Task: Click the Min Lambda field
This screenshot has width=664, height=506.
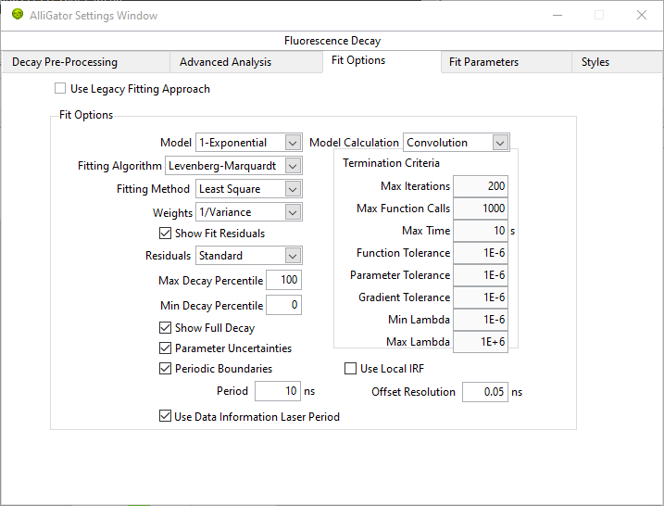Action: [x=481, y=320]
